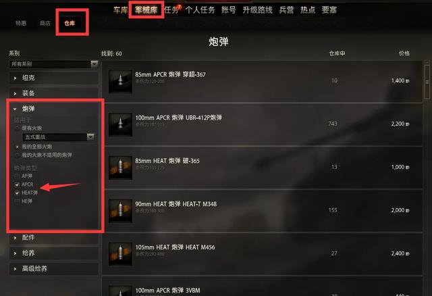Click the 85mm APCR 穿超-367 shell icon
The height and width of the screenshot is (296, 432).
[x=120, y=81]
